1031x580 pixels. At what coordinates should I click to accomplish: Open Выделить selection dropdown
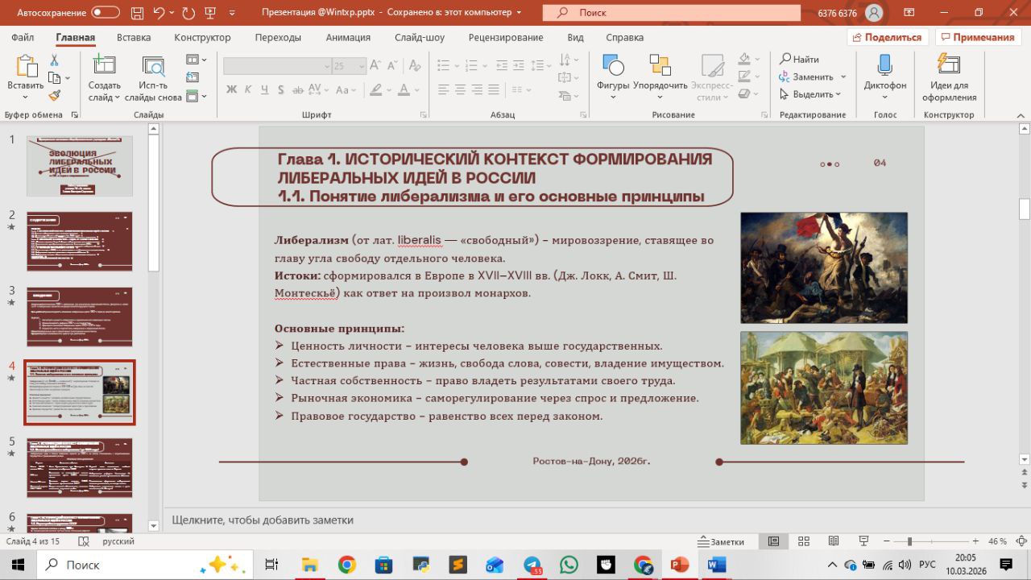tap(811, 94)
